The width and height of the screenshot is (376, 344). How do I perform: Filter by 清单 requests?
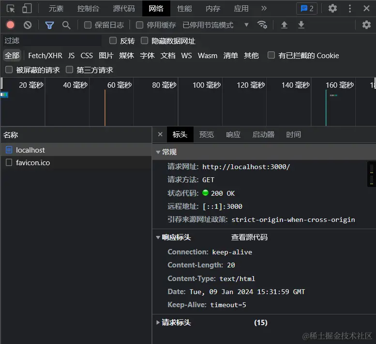(231, 55)
